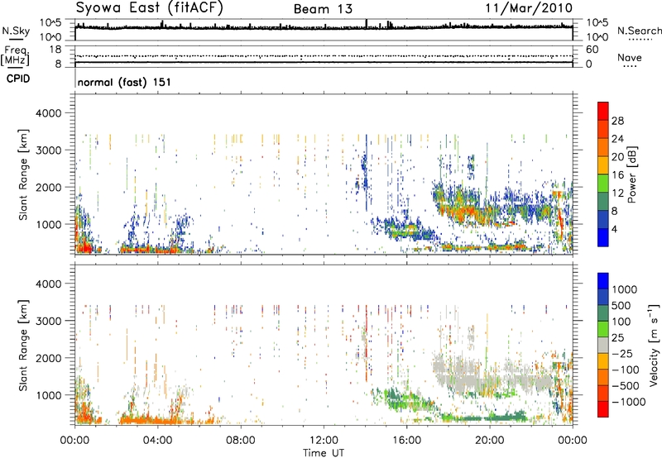Click the orange velocity echo band near 04:00
The width and height of the screenshot is (662, 458).
point(150,420)
